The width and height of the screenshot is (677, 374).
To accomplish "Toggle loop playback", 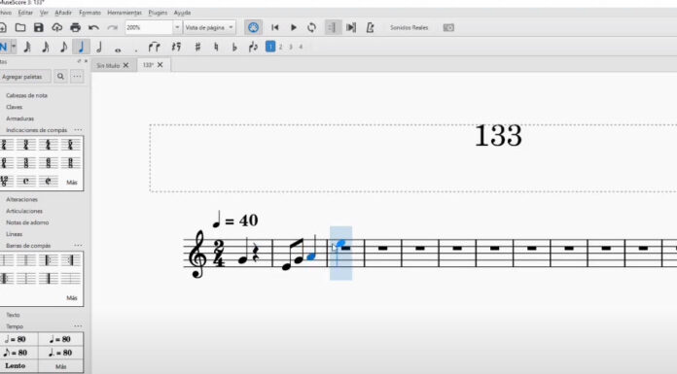I will pos(311,27).
